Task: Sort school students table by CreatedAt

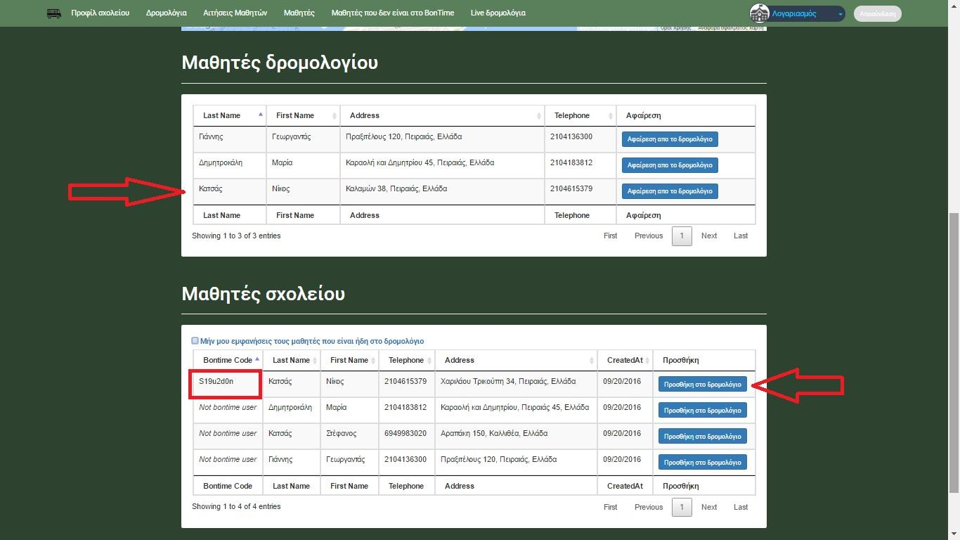Action: click(x=625, y=360)
